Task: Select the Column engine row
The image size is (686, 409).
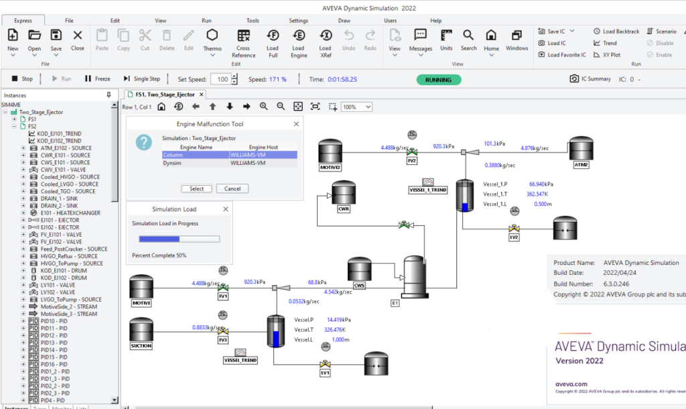Action: click(229, 155)
